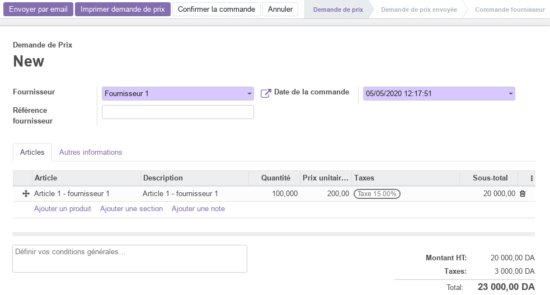Select the Articles tab
Screen dimensions: 550x295
(x=32, y=152)
